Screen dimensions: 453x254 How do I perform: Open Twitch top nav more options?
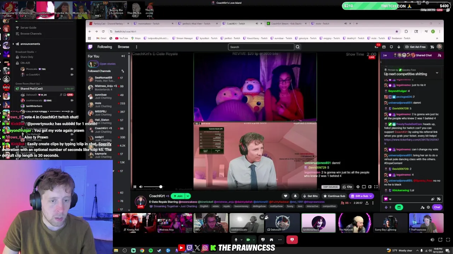[x=136, y=47]
